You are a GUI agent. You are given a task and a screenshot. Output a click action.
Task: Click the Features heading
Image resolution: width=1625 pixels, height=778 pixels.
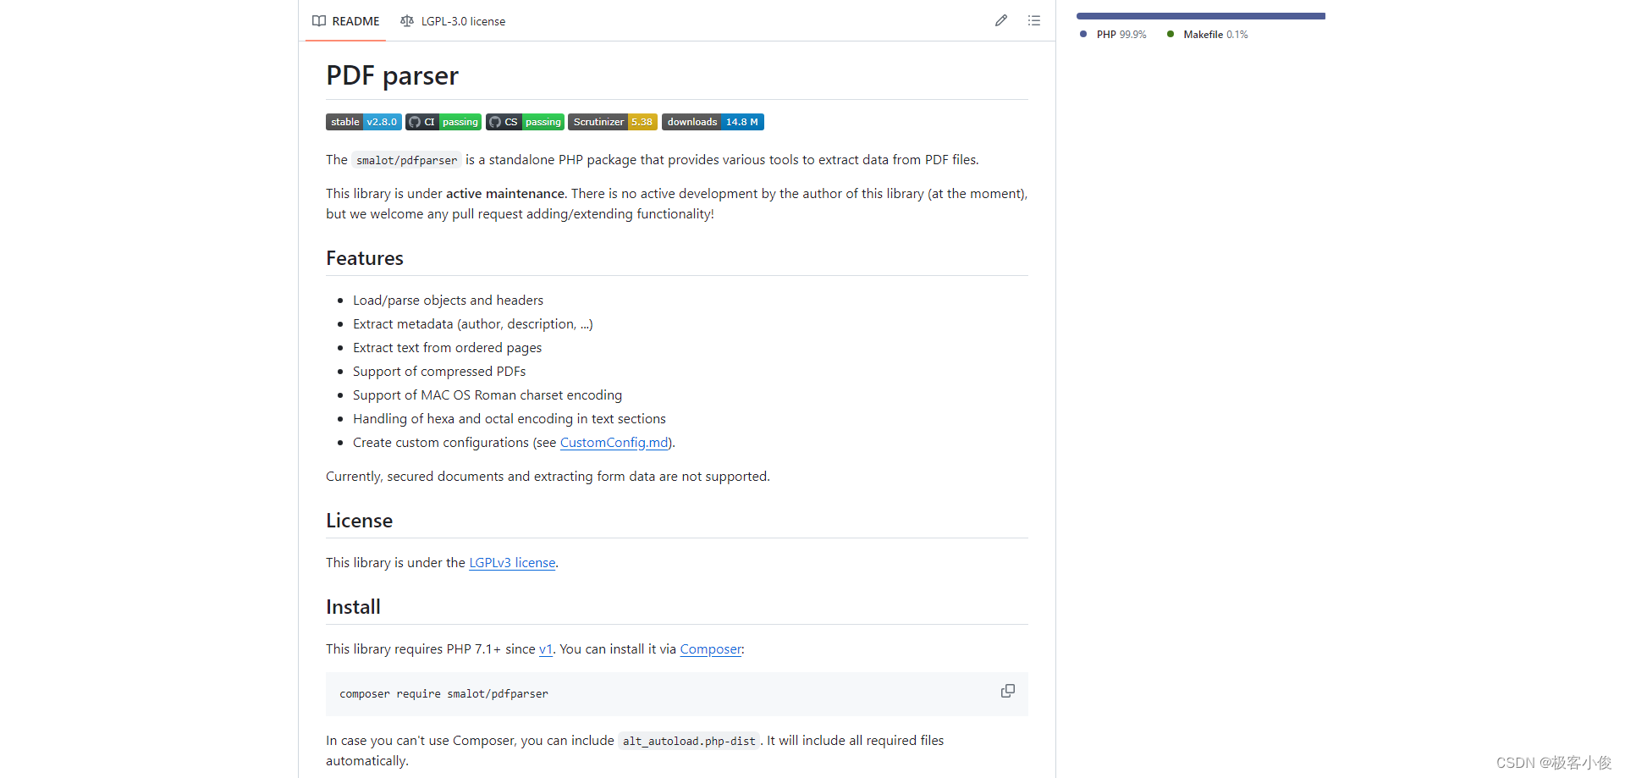click(365, 258)
